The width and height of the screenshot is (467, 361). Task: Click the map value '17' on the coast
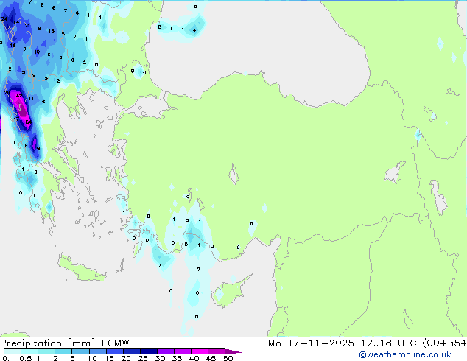16,119
